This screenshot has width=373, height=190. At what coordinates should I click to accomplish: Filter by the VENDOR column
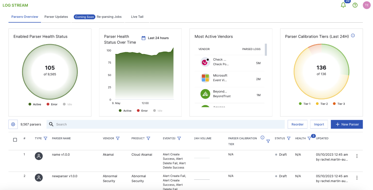click(x=117, y=138)
